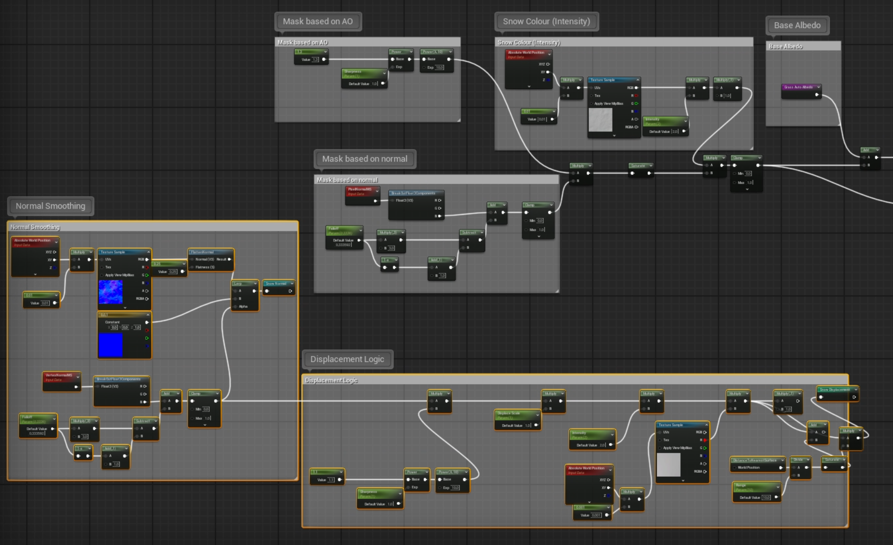Click the Grass Auto Albedo output pin
The image size is (893, 545).
816,95
